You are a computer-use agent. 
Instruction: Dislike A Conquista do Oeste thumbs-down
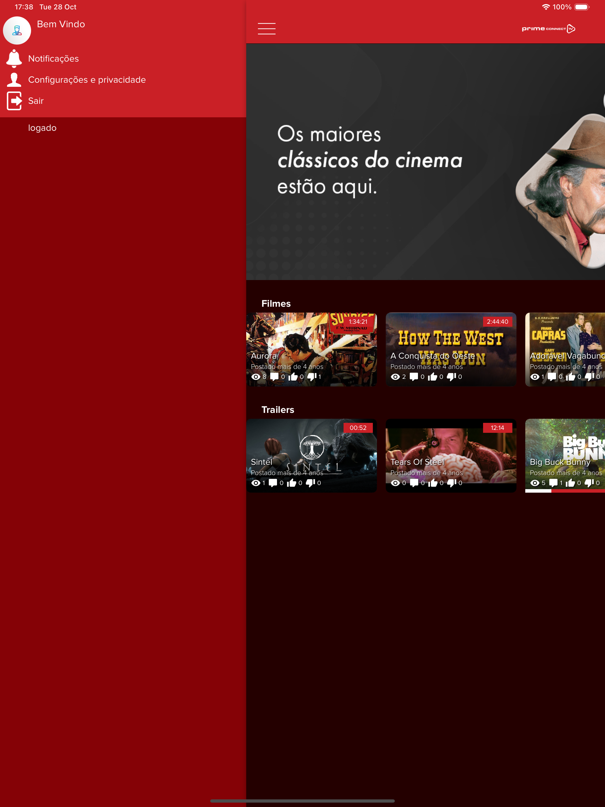[x=451, y=377]
